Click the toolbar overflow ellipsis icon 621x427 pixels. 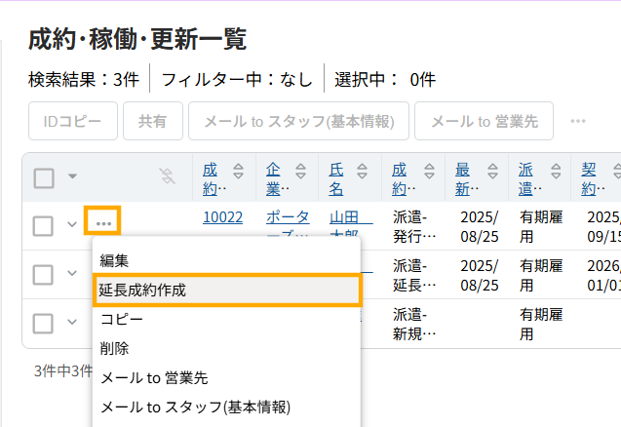(x=578, y=122)
